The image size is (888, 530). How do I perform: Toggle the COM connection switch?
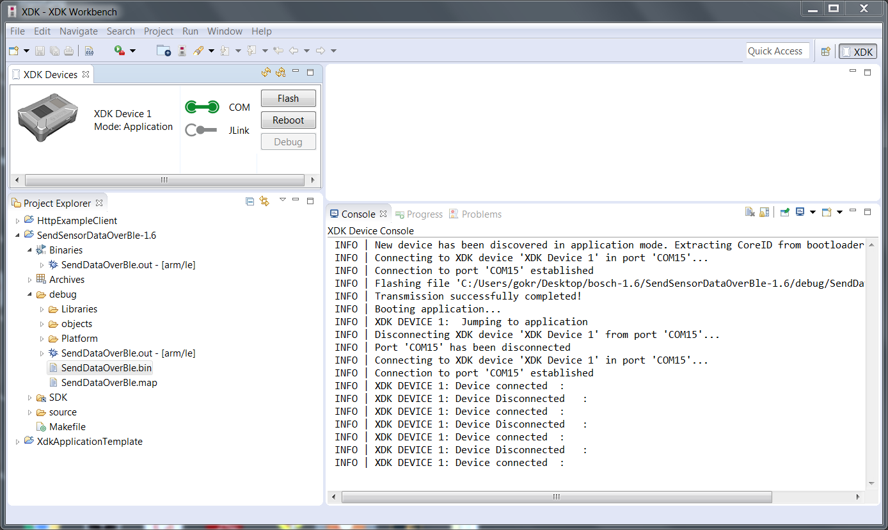[202, 108]
